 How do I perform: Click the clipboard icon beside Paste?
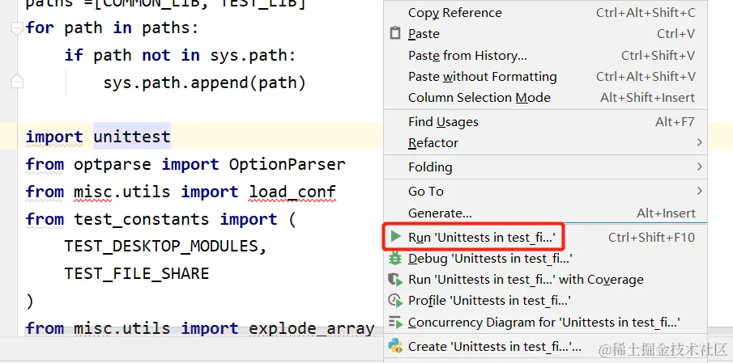(x=395, y=34)
